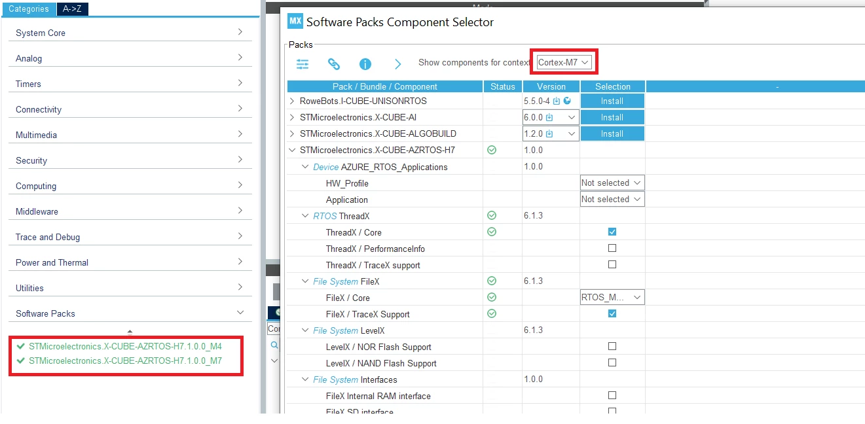This screenshot has height=424, width=865.
Task: Expand STMicroelectronics.X-CUBE-ALGOBUILD pack row
Action: point(292,133)
